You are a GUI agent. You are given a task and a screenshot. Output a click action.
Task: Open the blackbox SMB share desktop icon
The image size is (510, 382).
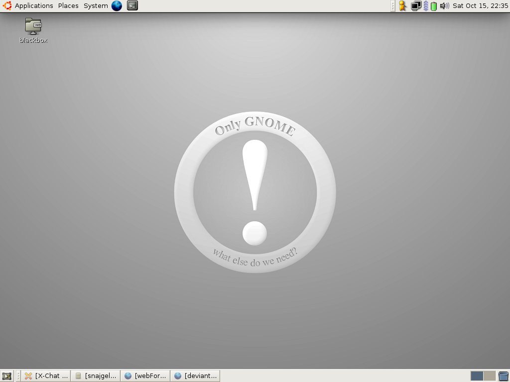pyautogui.click(x=33, y=31)
